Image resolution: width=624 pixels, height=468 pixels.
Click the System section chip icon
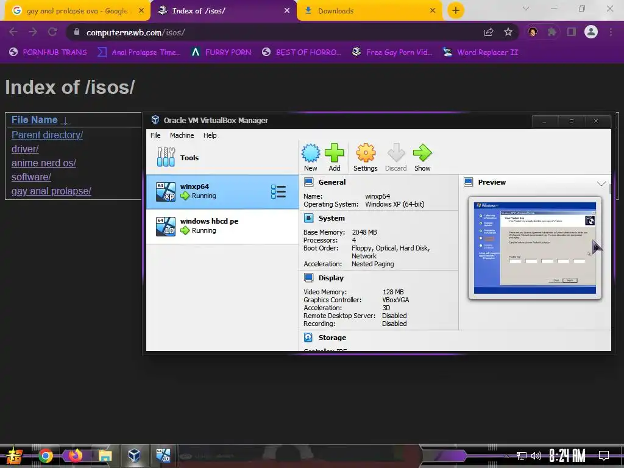308,218
